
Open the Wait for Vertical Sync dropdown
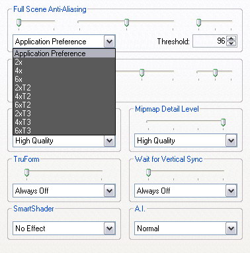click(x=231, y=191)
